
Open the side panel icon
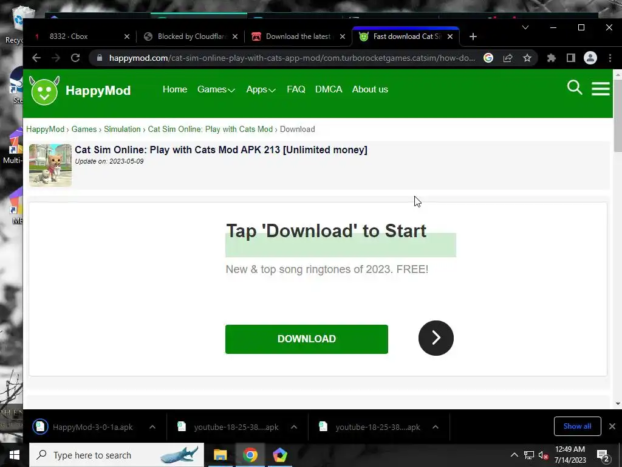(571, 58)
